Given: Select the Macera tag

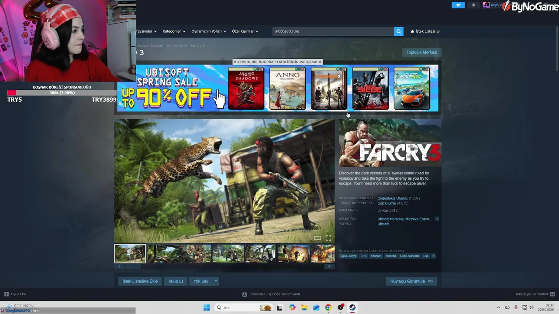Looking at the screenshot, I should pyautogui.click(x=390, y=256).
